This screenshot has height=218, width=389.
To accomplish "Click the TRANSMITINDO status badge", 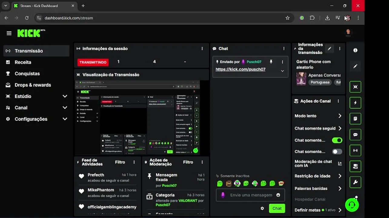I will point(93,62).
